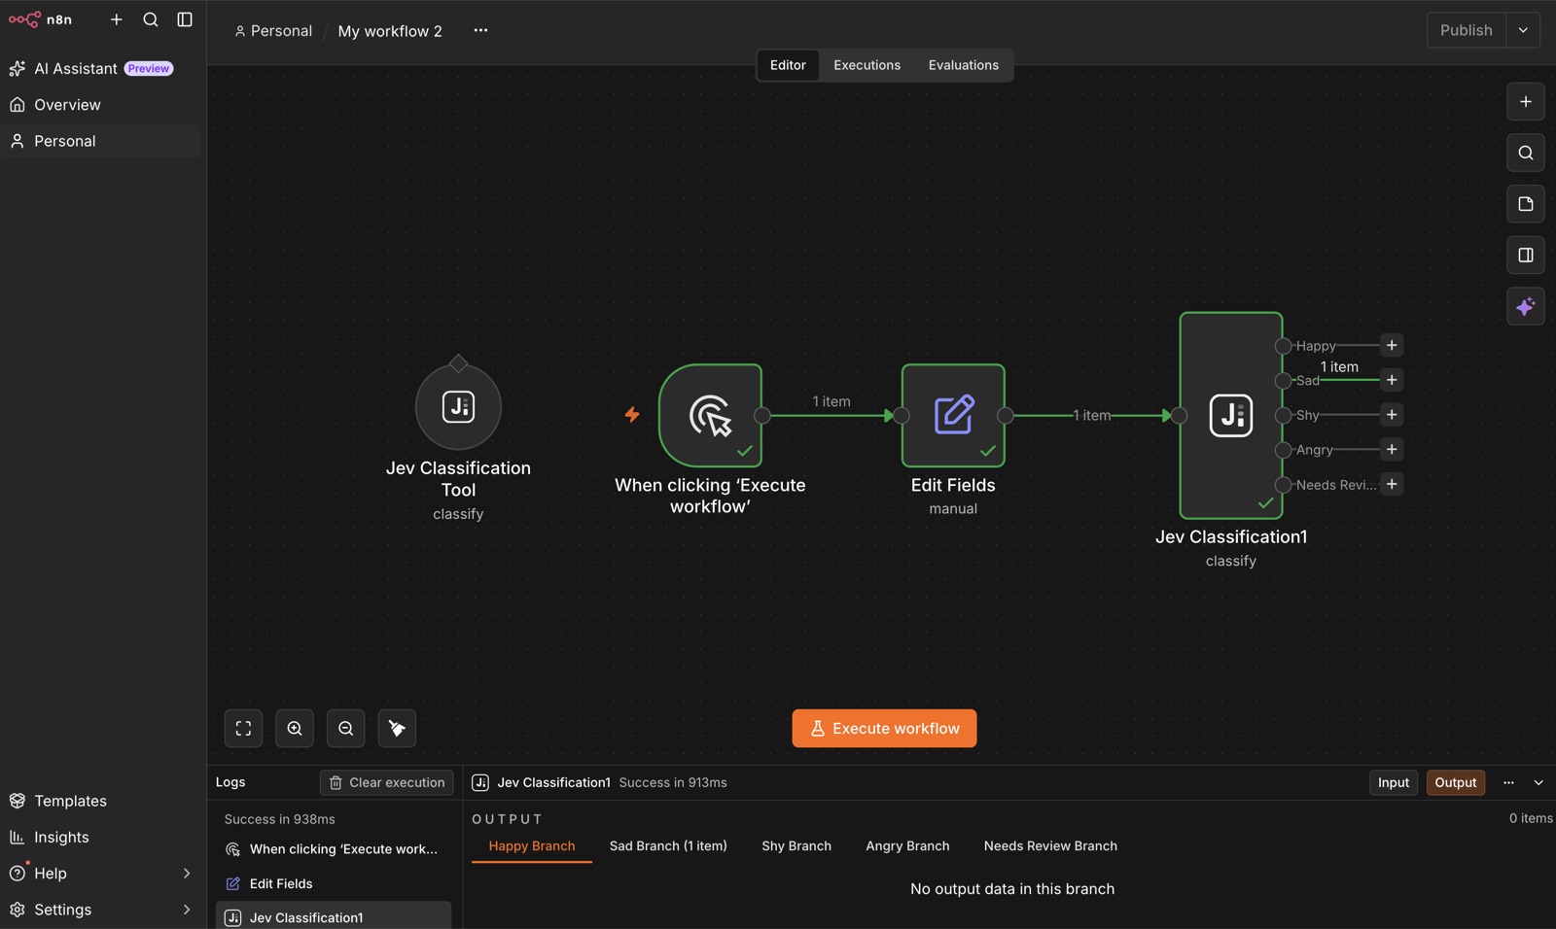The height and width of the screenshot is (929, 1556).
Task: Open canvas search with the magnifier button
Action: 1526,153
